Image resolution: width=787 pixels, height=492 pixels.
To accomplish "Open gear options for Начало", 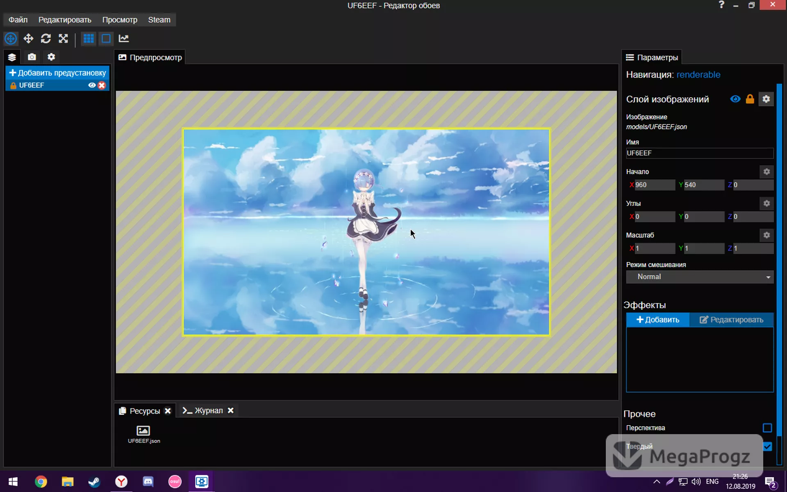I will coord(767,172).
